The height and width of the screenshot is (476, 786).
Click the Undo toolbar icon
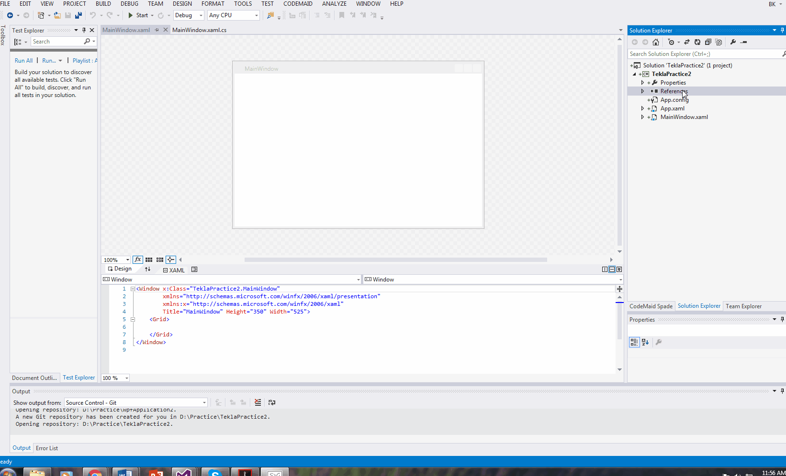click(x=93, y=15)
